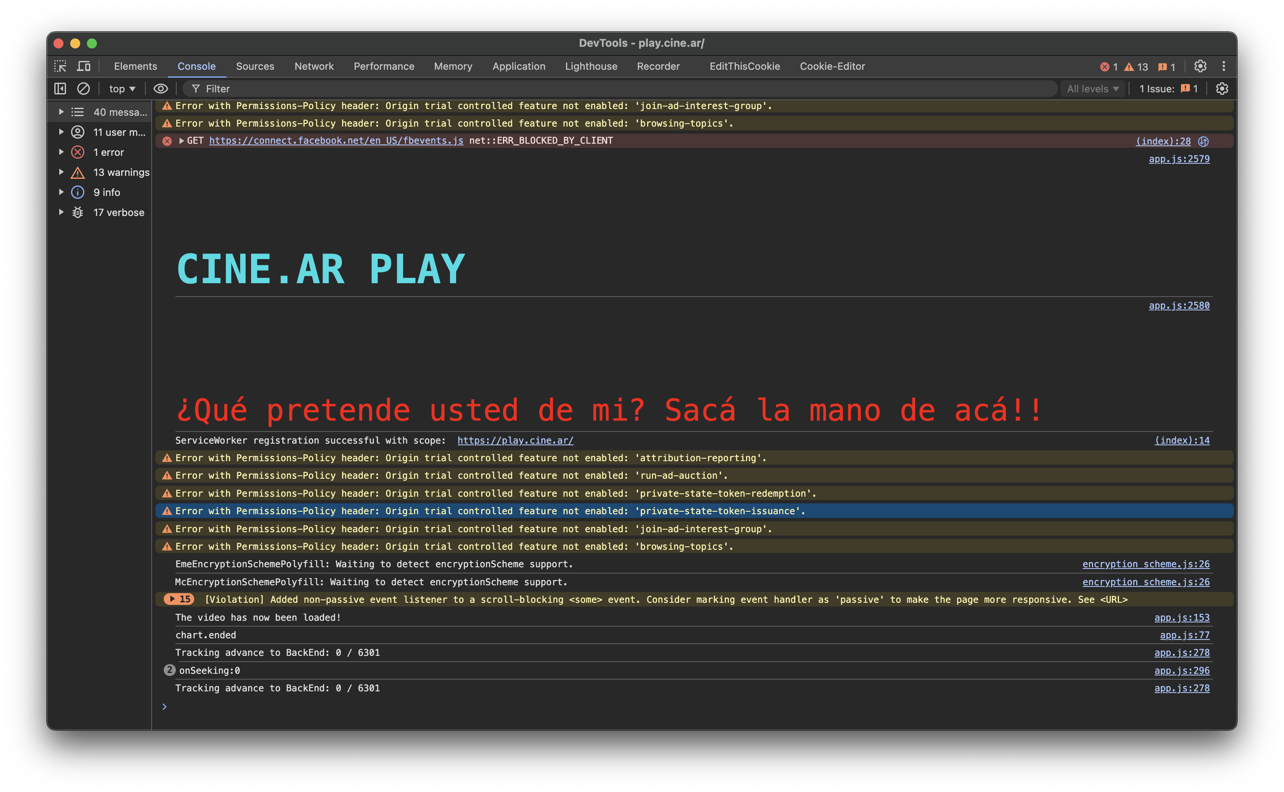Expand the 13 warnings group
This screenshot has width=1284, height=792.
[61, 173]
